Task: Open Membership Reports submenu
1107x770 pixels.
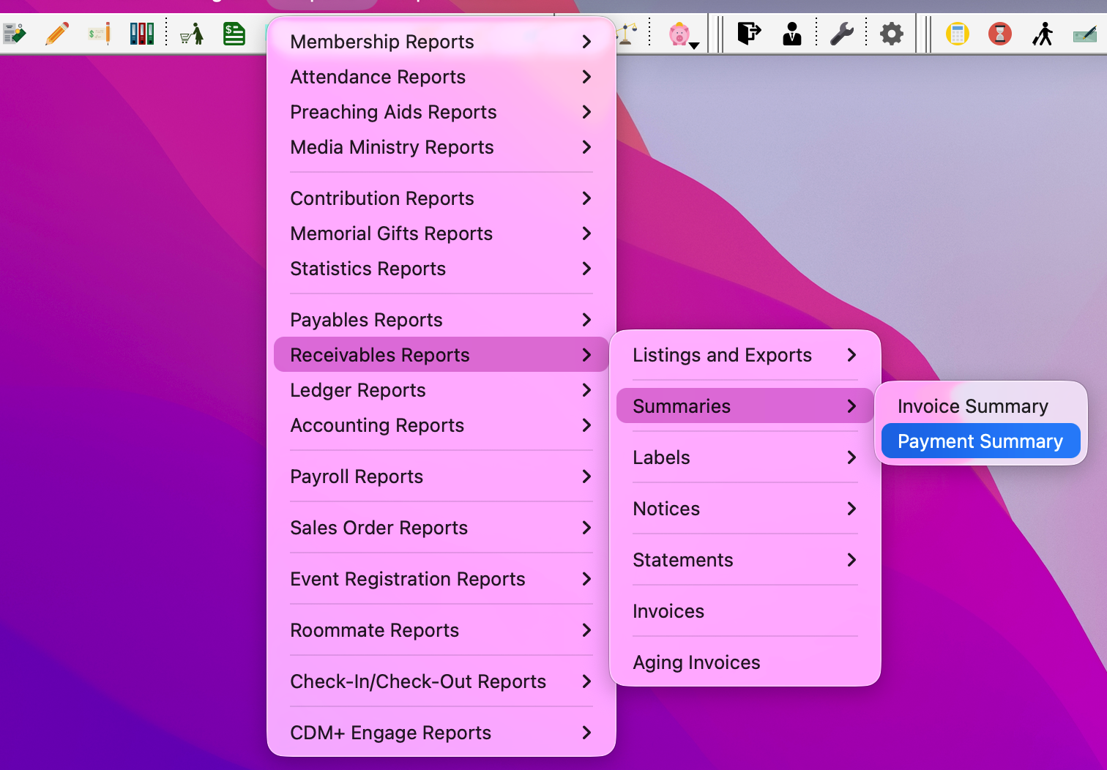Action: point(441,42)
